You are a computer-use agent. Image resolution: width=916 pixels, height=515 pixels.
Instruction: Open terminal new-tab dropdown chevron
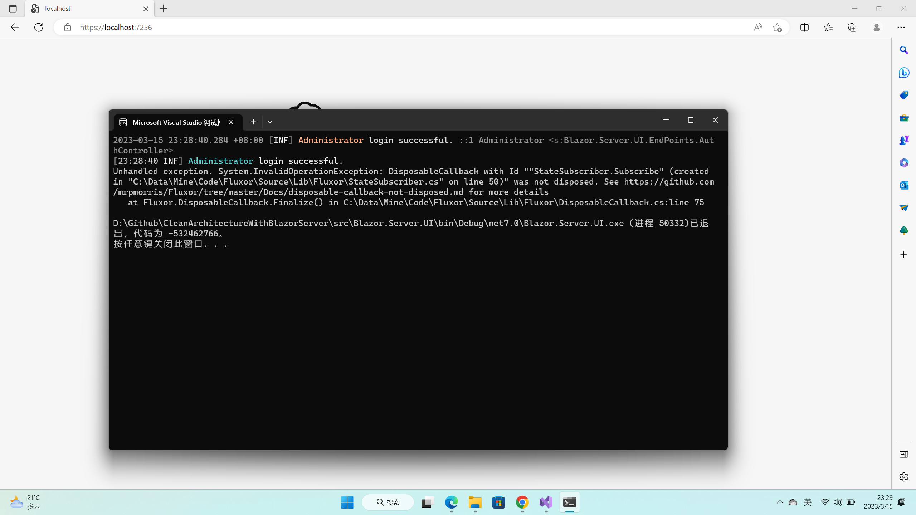tap(270, 122)
